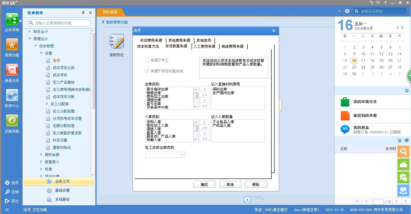The image size is (411, 214).
Task: Switch to 制造费用来源 tab
Action: click(x=232, y=46)
